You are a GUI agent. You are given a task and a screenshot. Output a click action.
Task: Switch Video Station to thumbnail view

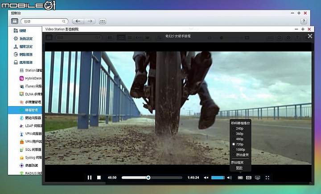[121, 37]
